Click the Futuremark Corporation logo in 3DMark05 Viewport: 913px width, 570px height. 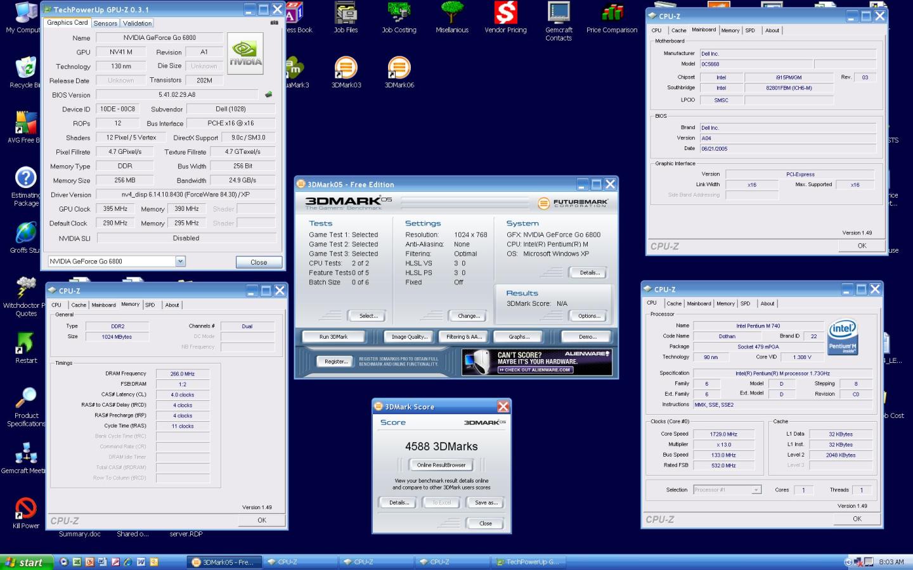(x=573, y=203)
